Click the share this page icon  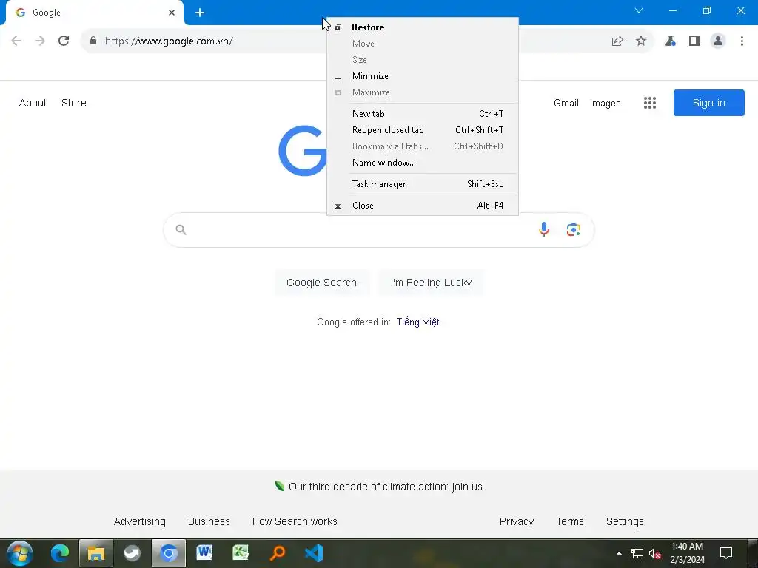617,41
